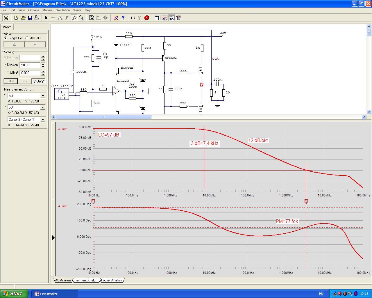Select the Text tool letter A
Image resolution: width=372 pixels, height=298 pixels.
[60, 18]
